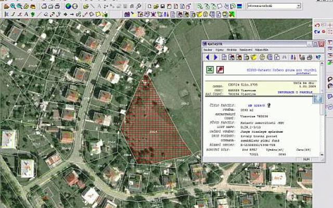The height and width of the screenshot is (208, 333).
Task: Select the black right arrow tool
Action: (66, 15)
